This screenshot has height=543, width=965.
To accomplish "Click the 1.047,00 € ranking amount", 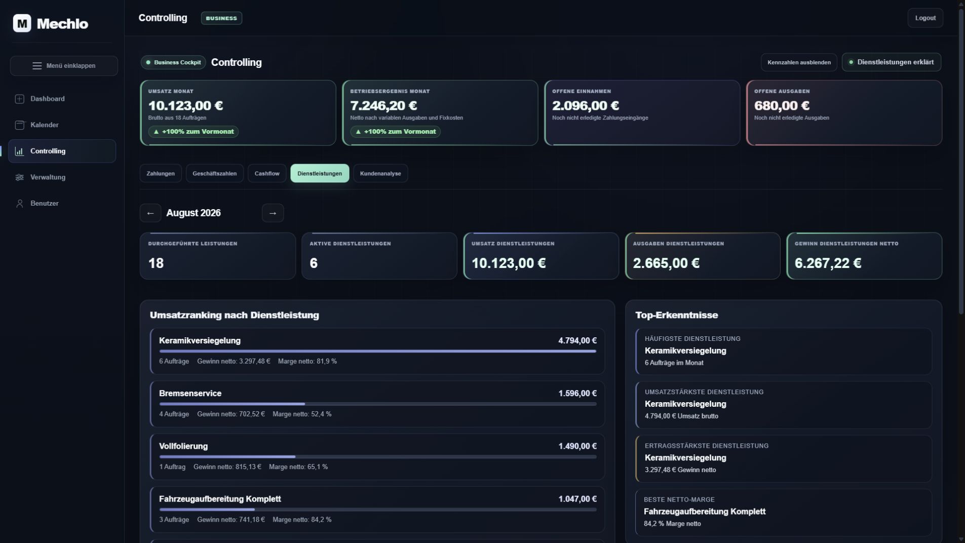I will [577, 499].
